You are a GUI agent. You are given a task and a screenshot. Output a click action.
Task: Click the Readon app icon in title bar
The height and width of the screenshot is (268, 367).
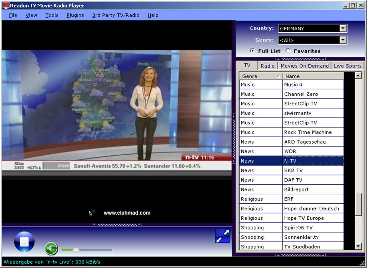[6, 5]
